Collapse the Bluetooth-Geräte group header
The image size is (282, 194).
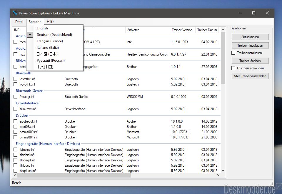pyautogui.click(x=29, y=91)
